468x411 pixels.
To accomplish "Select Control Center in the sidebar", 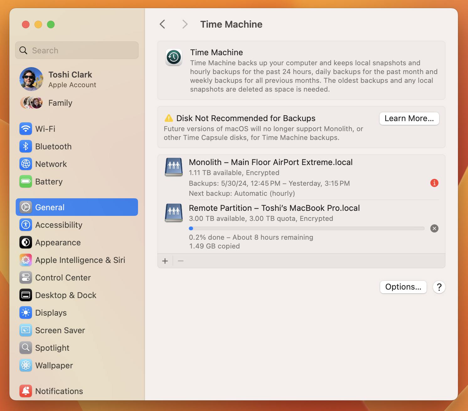I will click(77, 277).
